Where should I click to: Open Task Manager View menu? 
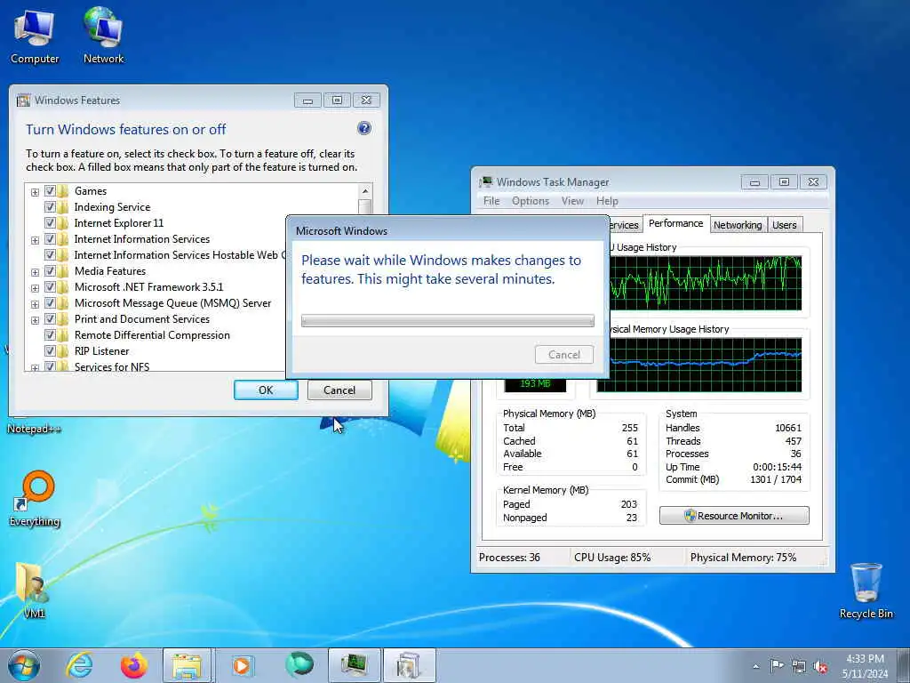[572, 201]
